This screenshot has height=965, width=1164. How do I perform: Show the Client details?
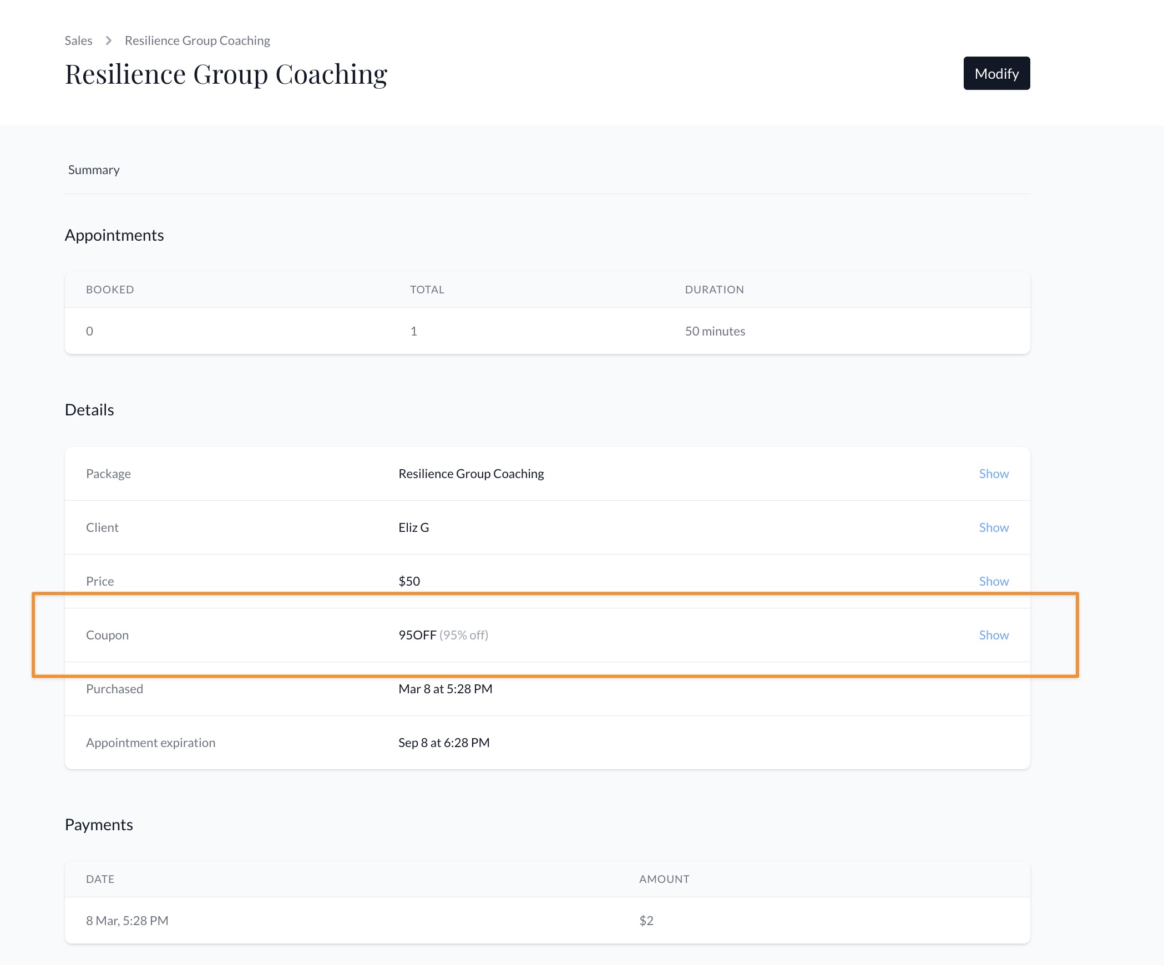click(x=993, y=527)
